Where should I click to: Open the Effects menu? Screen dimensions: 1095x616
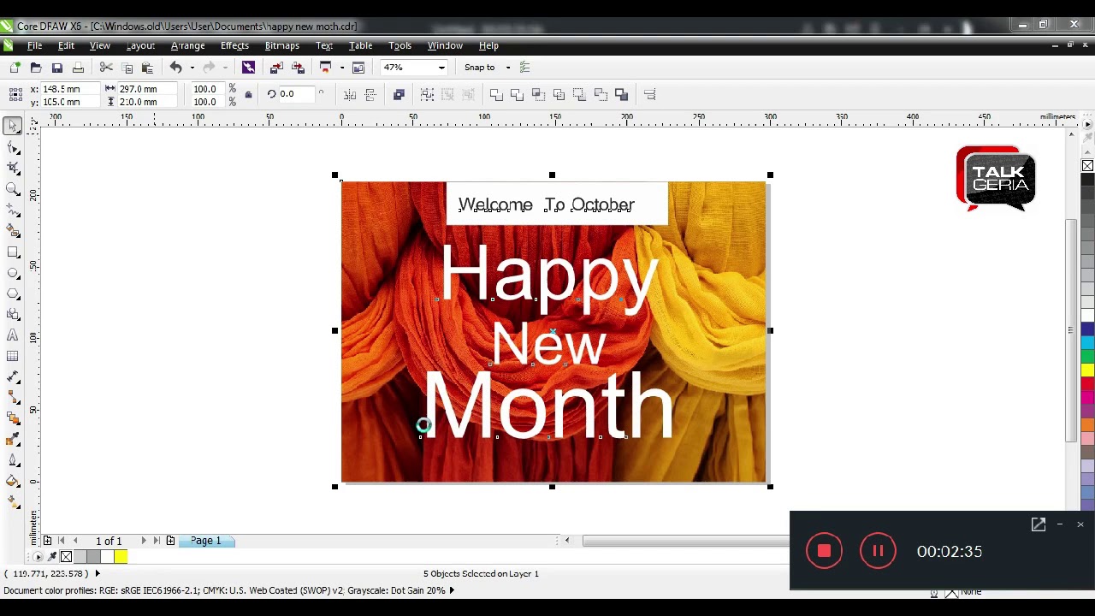[x=234, y=45]
